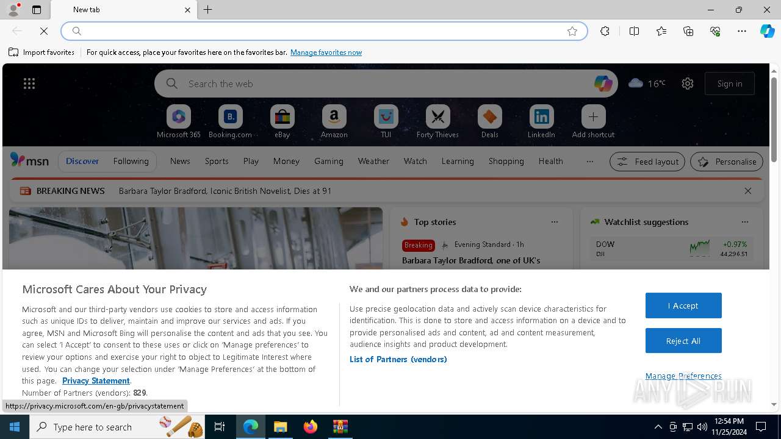Open the Forty Thieves shortcut
781x439 pixels.
point(437,122)
